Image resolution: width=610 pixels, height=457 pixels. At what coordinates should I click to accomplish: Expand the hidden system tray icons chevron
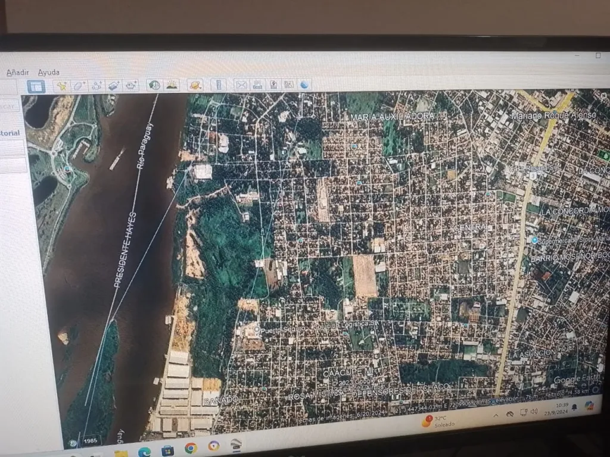pos(496,415)
